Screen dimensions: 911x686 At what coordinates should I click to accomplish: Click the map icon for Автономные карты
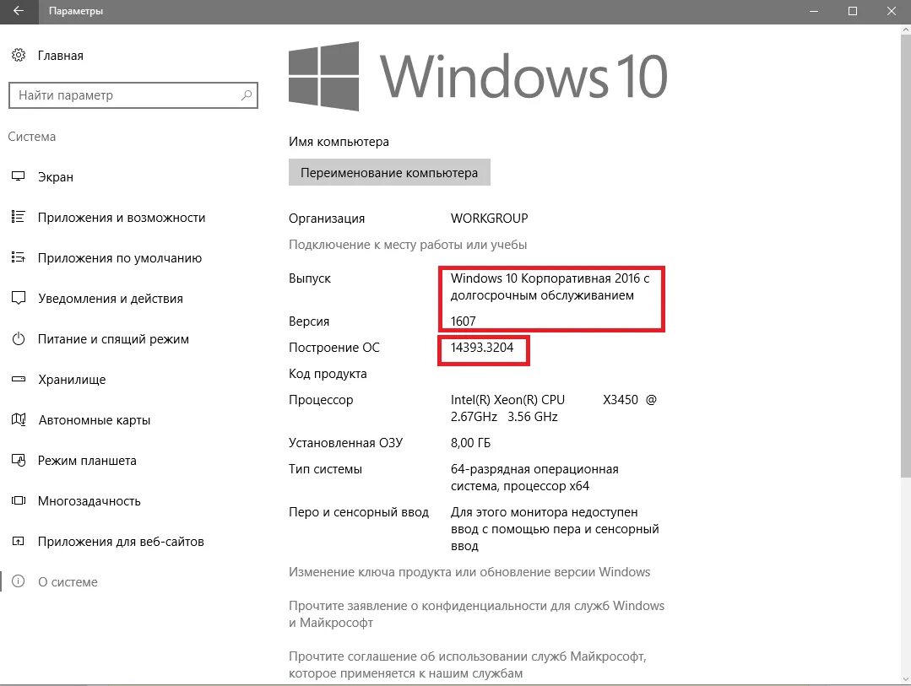[19, 419]
